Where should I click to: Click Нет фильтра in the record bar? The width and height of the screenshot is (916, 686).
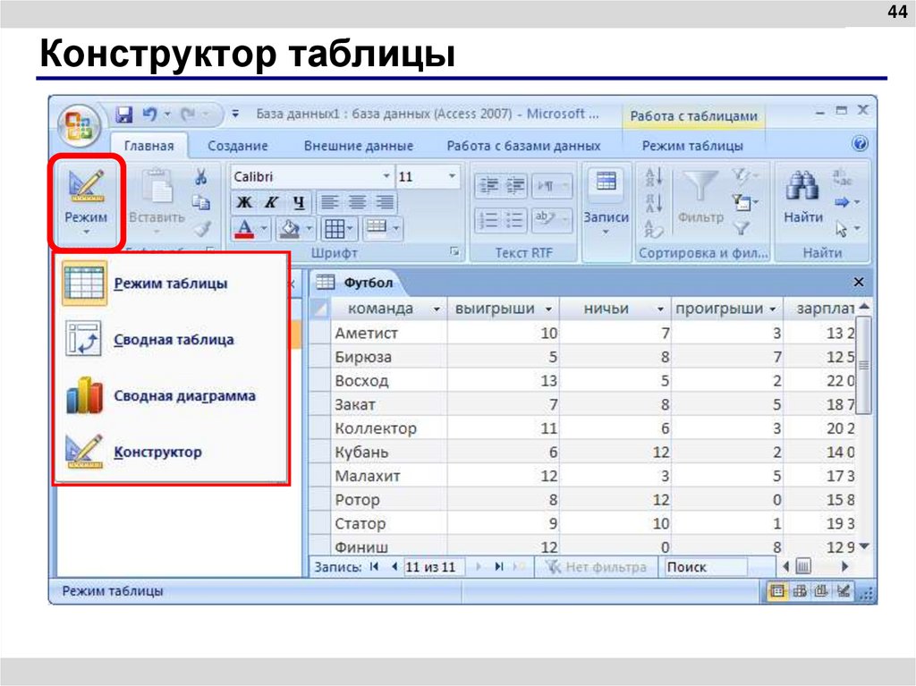coord(598,567)
